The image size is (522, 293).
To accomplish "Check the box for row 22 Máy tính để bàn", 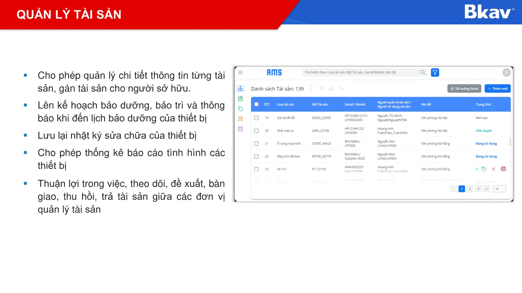I will tap(257, 156).
